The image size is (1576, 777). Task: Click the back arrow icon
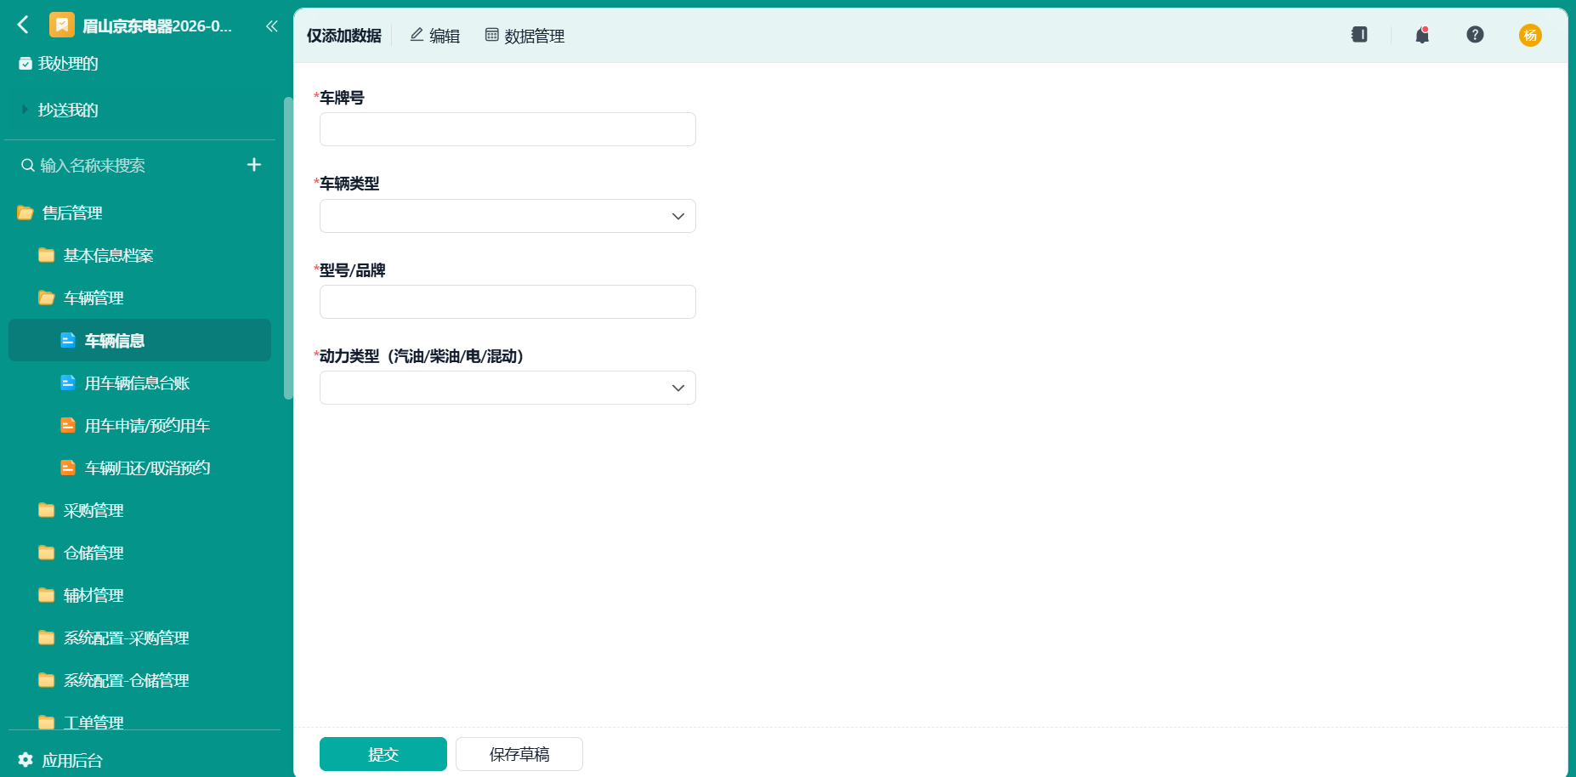coord(23,26)
